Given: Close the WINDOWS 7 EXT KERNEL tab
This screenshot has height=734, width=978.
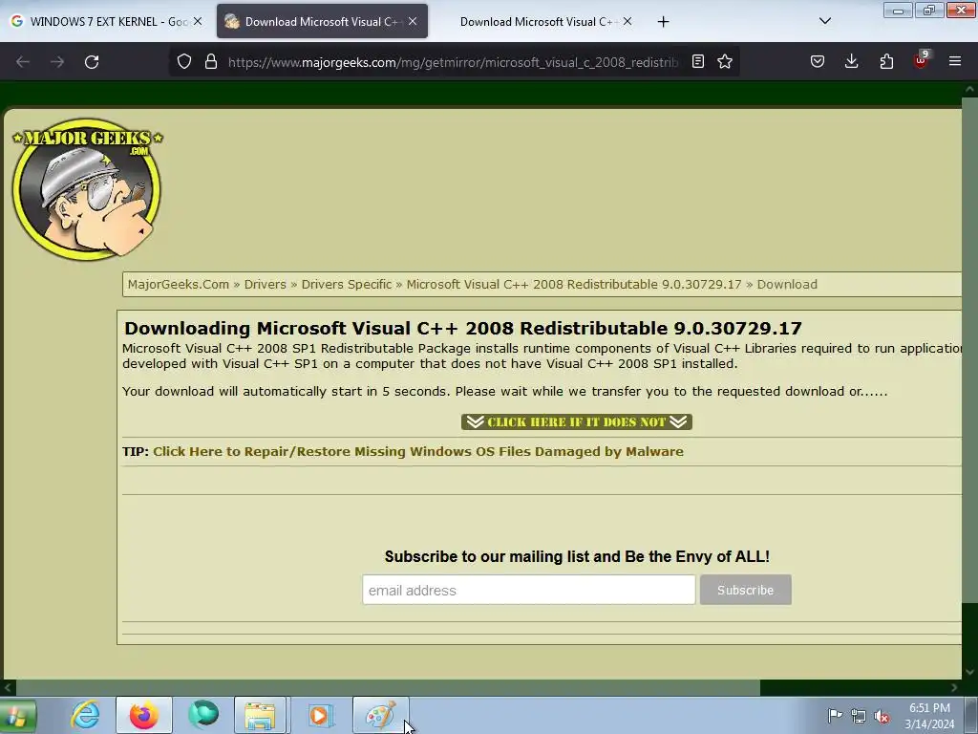Looking at the screenshot, I should point(198,21).
